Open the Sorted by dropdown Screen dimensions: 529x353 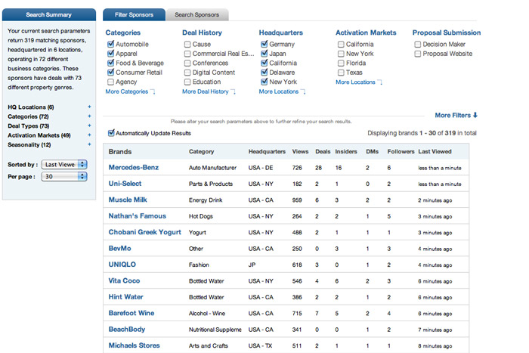pos(64,164)
